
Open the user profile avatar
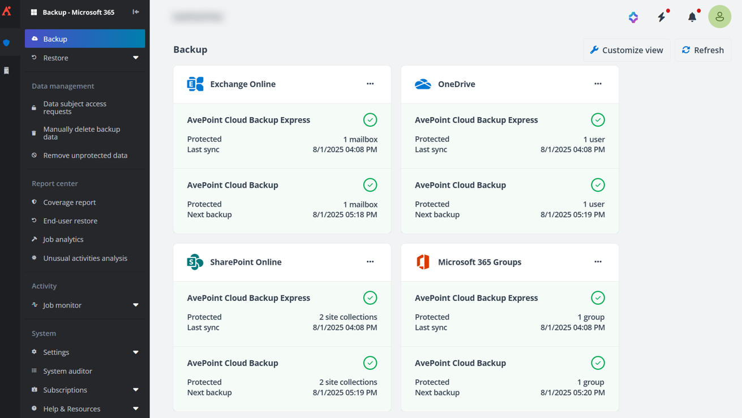coord(719,16)
